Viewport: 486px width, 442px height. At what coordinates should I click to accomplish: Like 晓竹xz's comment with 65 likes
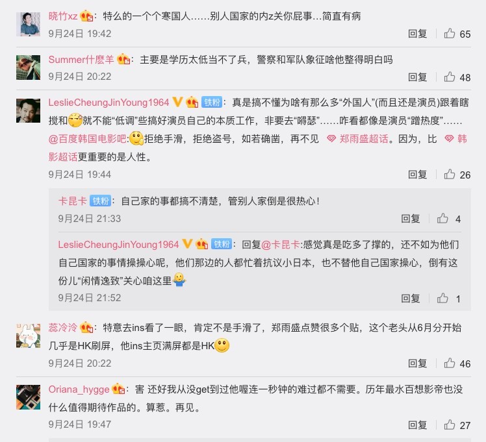(450, 34)
